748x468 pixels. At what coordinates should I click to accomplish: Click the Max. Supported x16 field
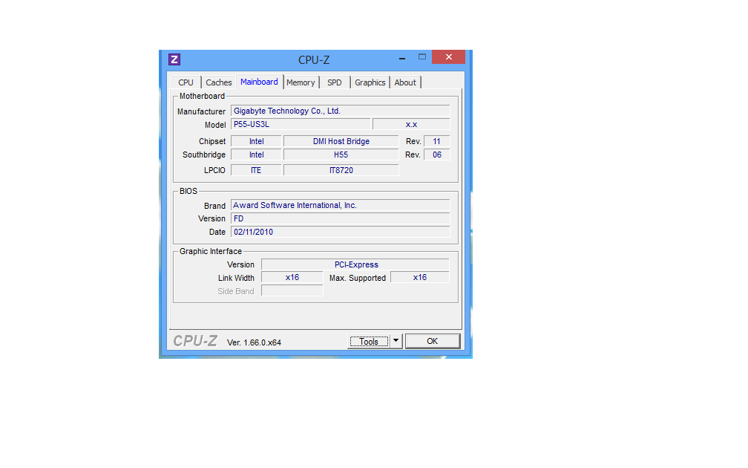[x=420, y=278]
